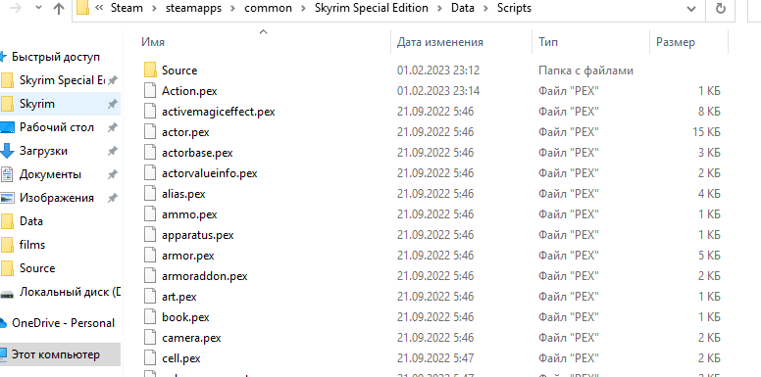Select the armor.pex file icon
Screen dimensions: 761x377
tap(150, 256)
